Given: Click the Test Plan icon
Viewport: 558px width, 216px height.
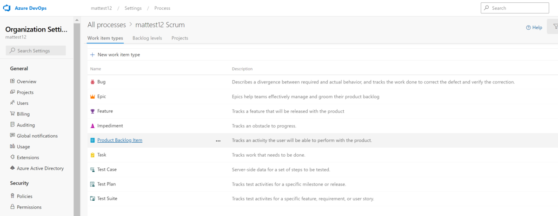Looking at the screenshot, I should pos(93,184).
